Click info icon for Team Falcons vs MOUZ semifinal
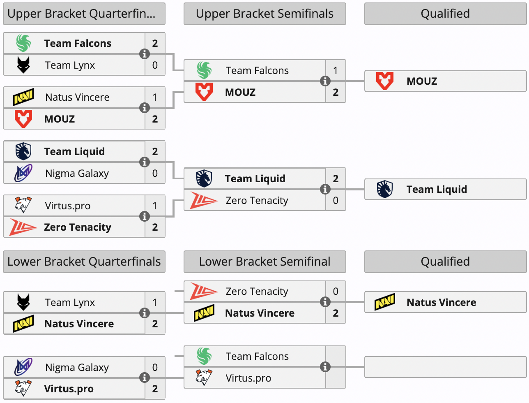This screenshot has width=529, height=403. point(325,81)
